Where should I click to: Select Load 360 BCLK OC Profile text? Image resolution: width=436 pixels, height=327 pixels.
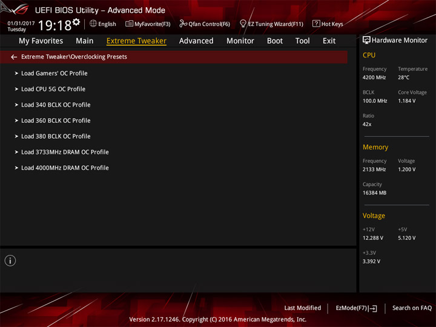point(56,121)
